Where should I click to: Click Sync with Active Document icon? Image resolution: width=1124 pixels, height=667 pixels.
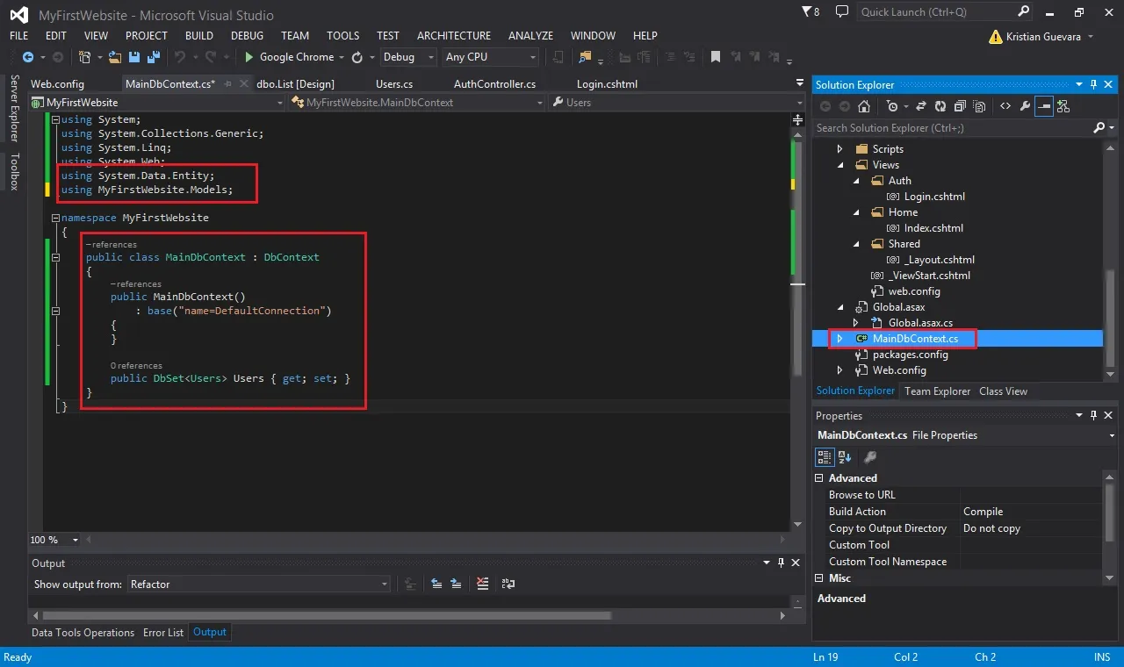click(921, 107)
